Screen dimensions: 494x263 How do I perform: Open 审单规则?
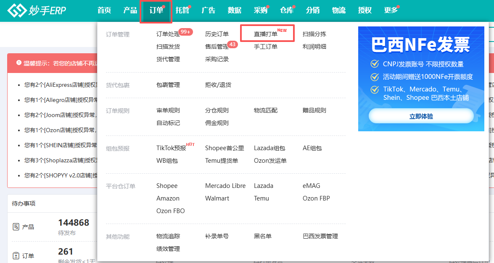point(168,110)
